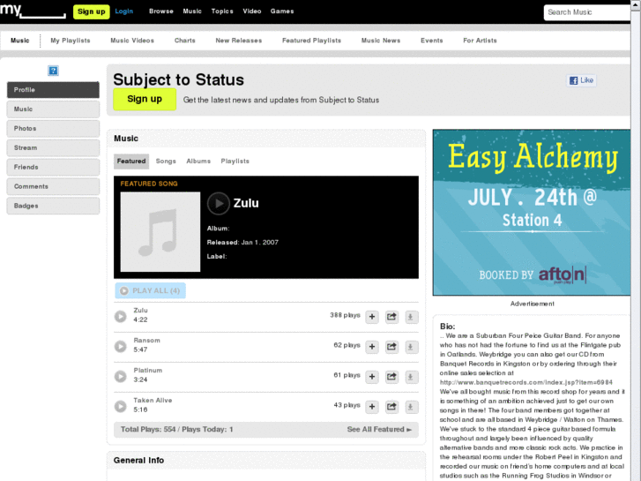Click the Platinum song title
This screenshot has width=641, height=481.
tap(147, 371)
